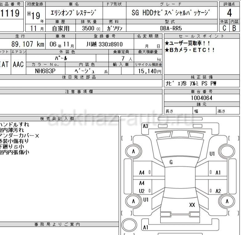This screenshot has width=241, height=235.
Task: Click the mileage 89,107 km
Action: click(x=28, y=44)
